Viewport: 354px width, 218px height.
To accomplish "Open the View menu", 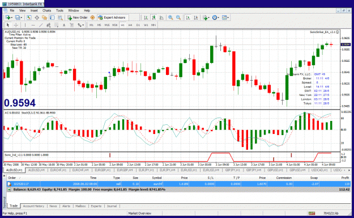I will tap(22, 10).
